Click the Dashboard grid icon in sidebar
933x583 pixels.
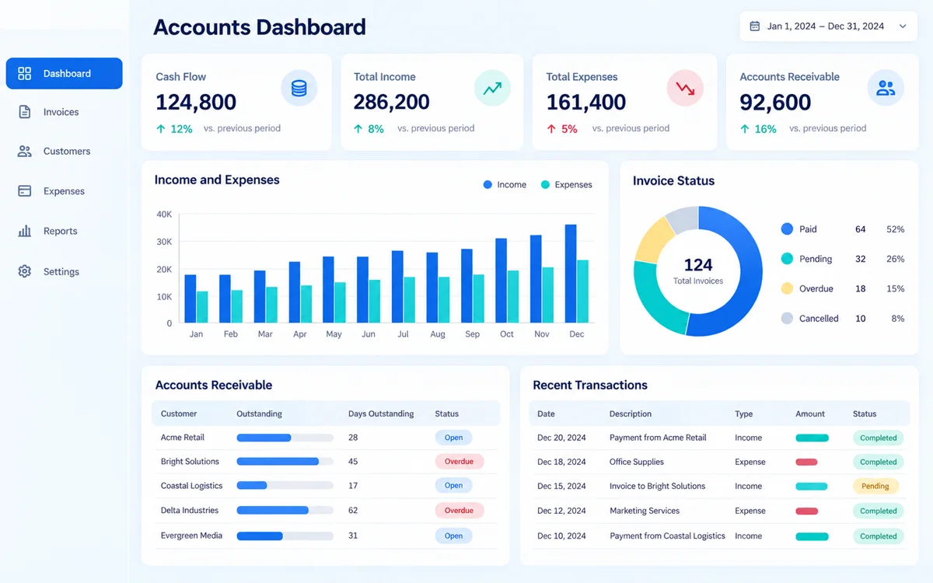point(24,73)
